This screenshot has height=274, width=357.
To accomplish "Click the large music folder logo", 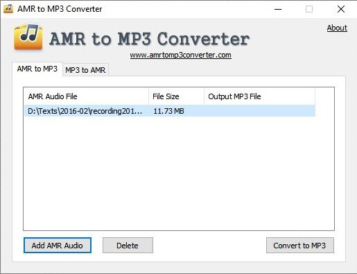I will click(x=28, y=37).
